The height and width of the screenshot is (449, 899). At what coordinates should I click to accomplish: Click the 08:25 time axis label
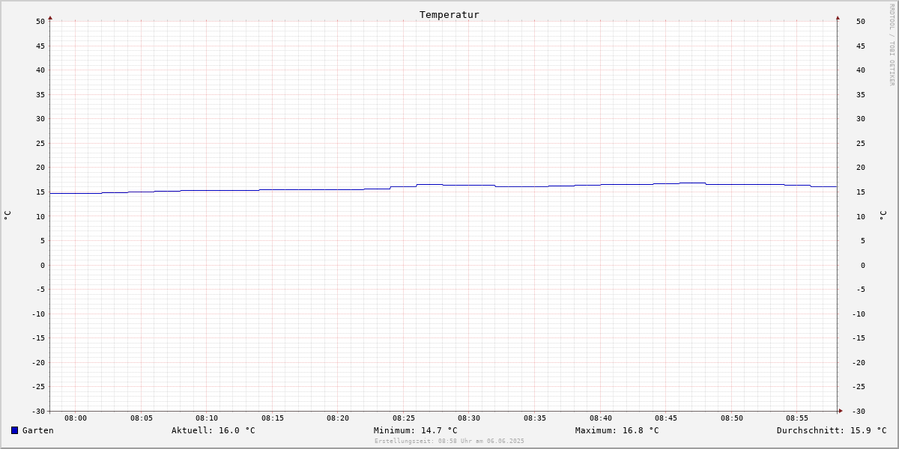click(x=404, y=418)
